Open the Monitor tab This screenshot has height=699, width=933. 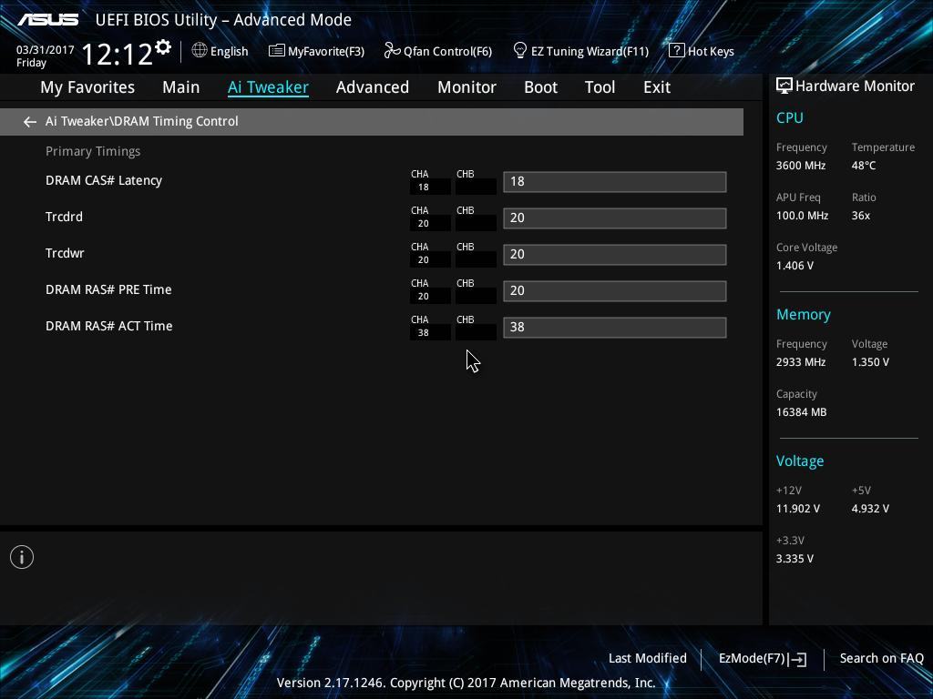pyautogui.click(x=467, y=87)
